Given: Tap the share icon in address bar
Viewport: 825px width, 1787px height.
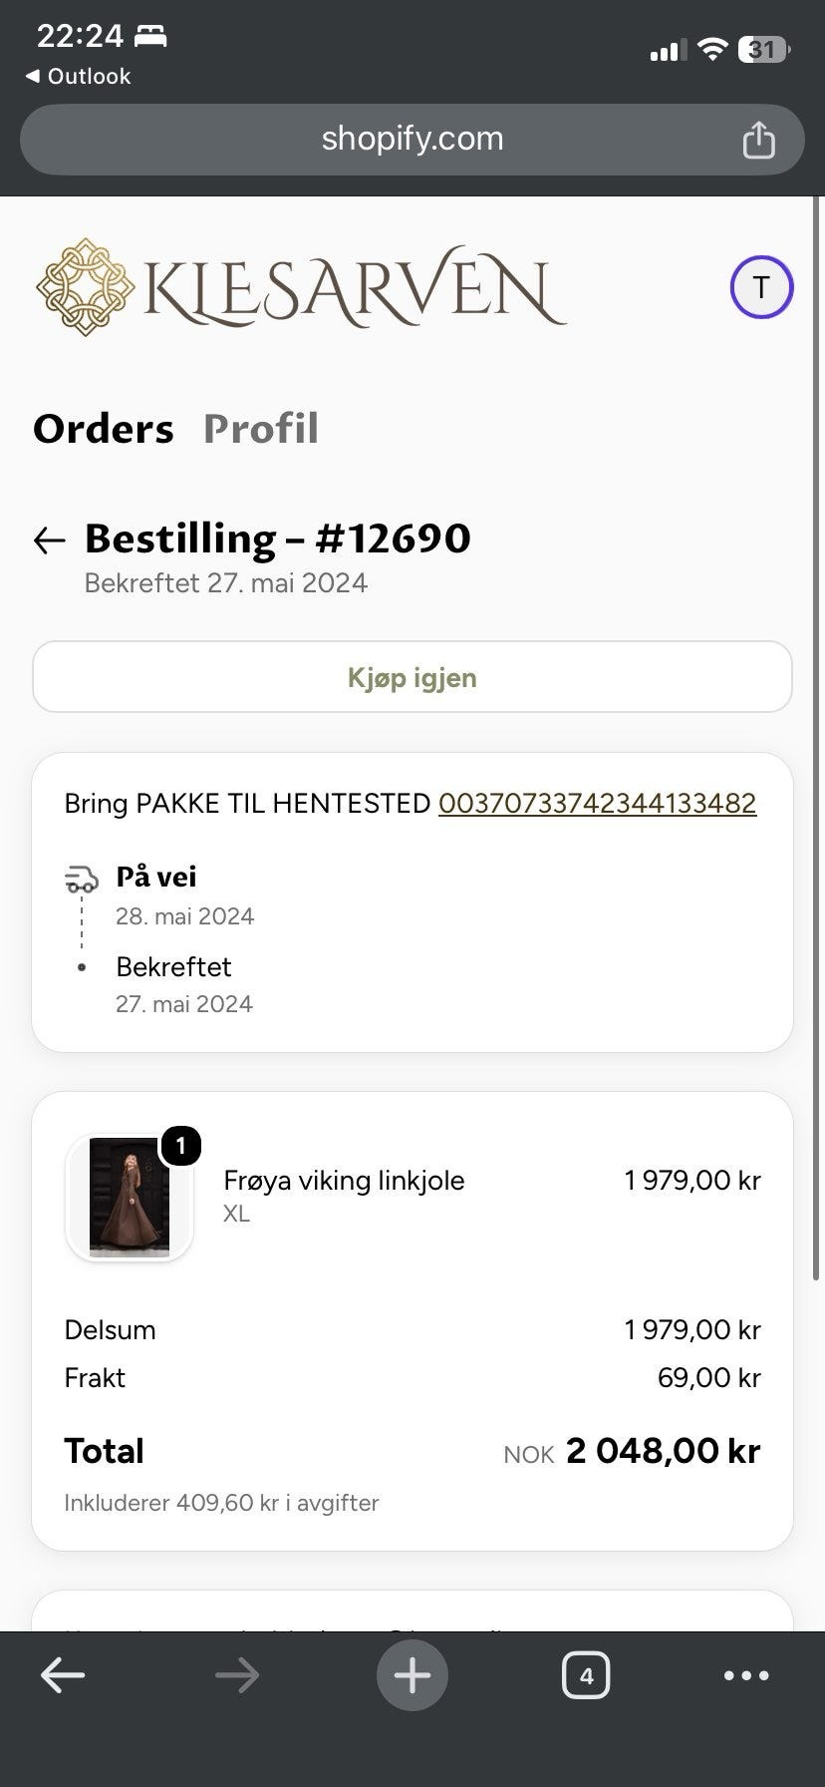Looking at the screenshot, I should (758, 140).
